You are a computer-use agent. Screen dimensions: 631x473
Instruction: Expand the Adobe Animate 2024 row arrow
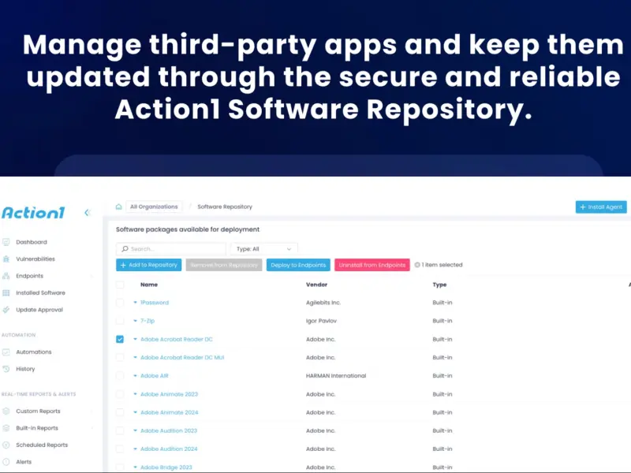click(x=135, y=412)
